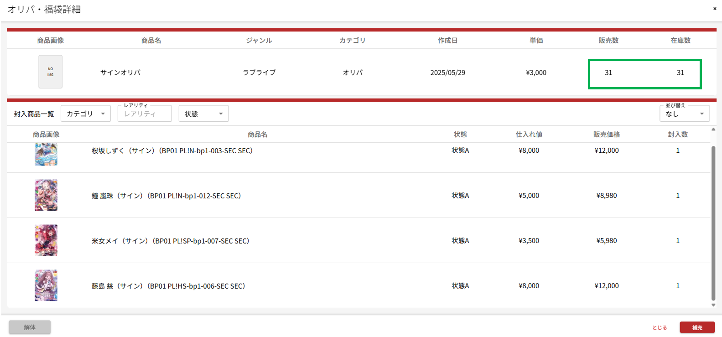Image resolution: width=722 pixels, height=337 pixels.
Task: Click the とじる link
Action: [x=660, y=327]
